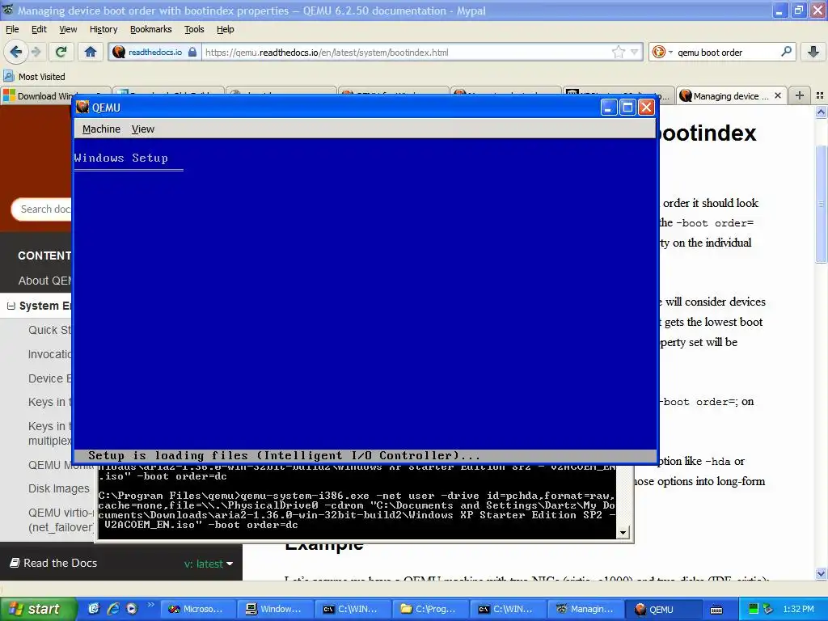Switch to C:\Prog... folder taskbar button
This screenshot has height=621, width=828.
tap(430, 609)
